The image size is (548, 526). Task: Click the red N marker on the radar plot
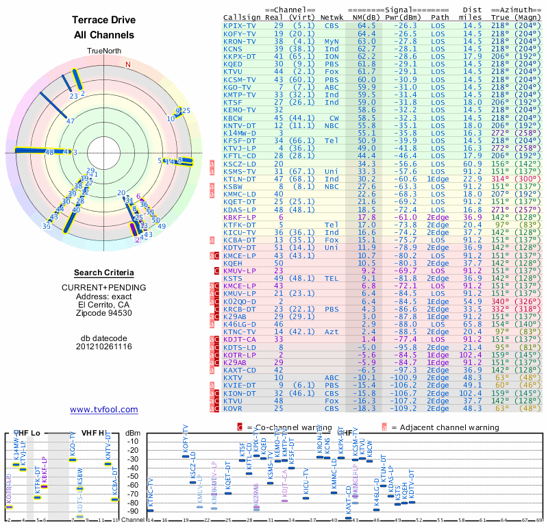[127, 64]
